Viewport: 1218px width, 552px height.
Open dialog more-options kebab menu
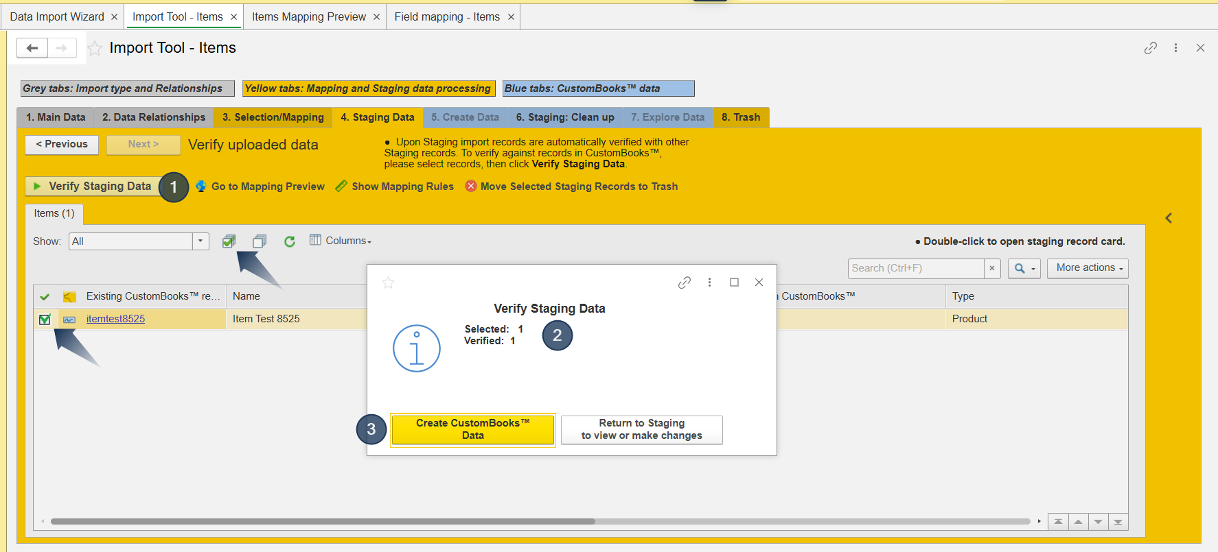709,283
